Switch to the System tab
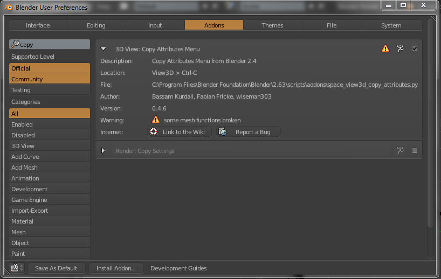Viewport: 441px width, 279px height. coord(391,25)
